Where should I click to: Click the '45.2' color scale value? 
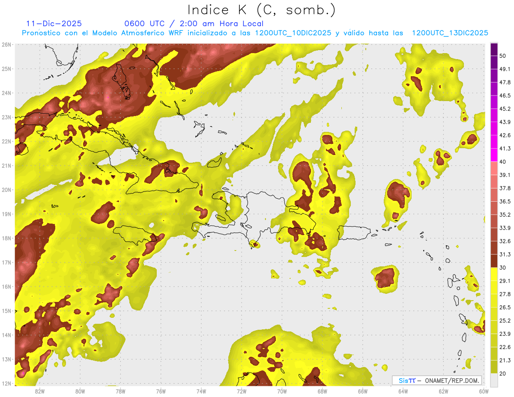(x=505, y=109)
